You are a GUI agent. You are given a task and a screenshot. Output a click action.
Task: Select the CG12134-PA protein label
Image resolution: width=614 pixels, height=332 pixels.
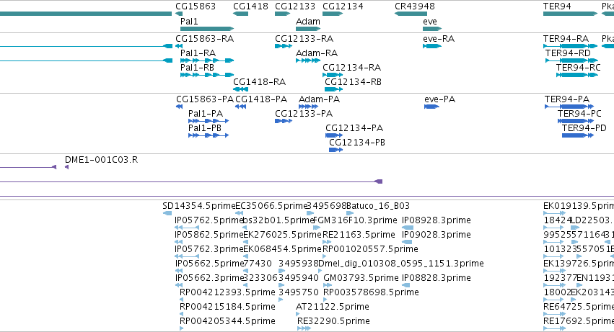point(354,128)
